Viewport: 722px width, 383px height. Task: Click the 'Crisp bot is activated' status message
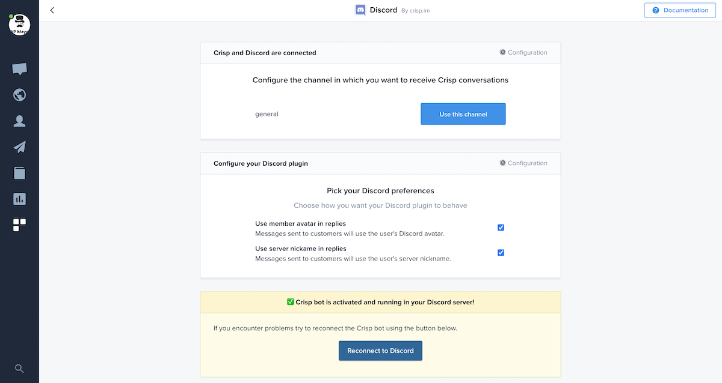coord(380,302)
